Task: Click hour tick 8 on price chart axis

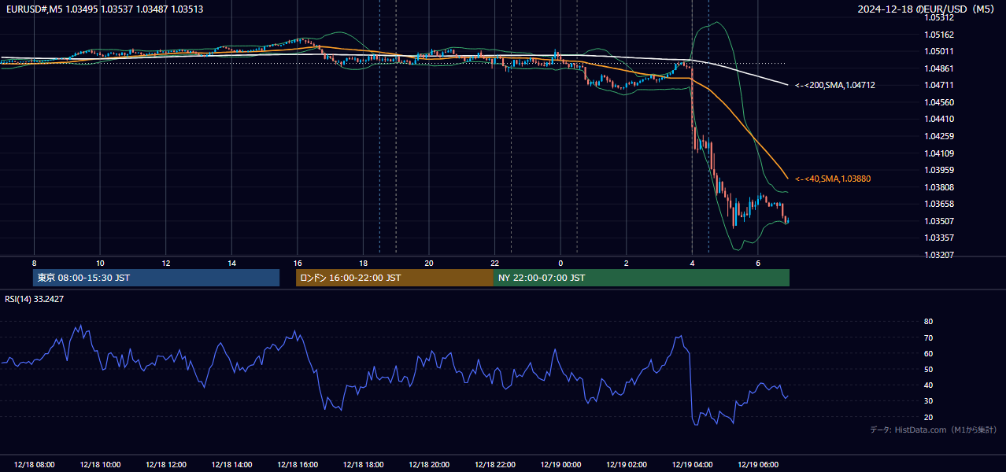Action: [34, 263]
